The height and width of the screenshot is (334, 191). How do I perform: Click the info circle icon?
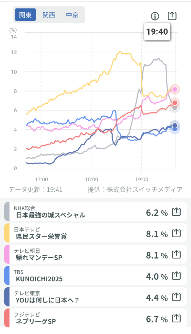[x=155, y=16]
